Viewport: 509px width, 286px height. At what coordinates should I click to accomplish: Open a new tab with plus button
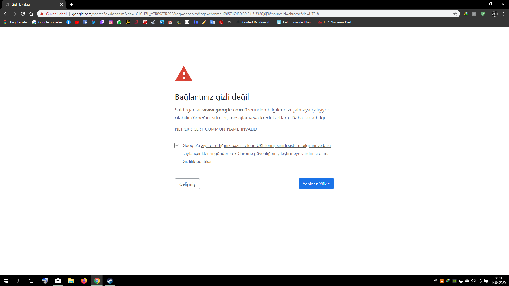coord(72,5)
